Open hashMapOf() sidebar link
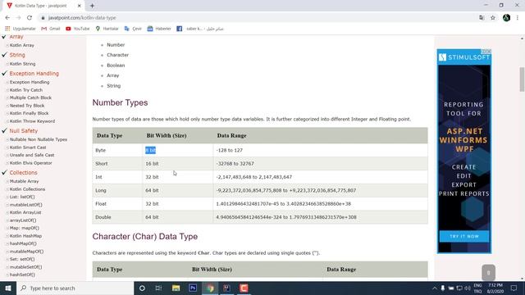This screenshot has width=525, height=295. coord(23,244)
